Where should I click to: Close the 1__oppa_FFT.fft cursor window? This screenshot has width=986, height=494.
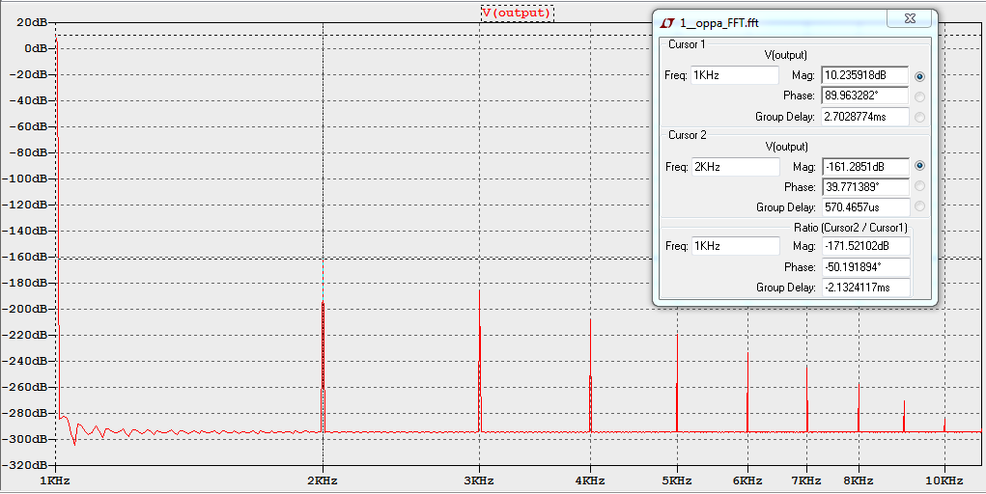[x=909, y=19]
